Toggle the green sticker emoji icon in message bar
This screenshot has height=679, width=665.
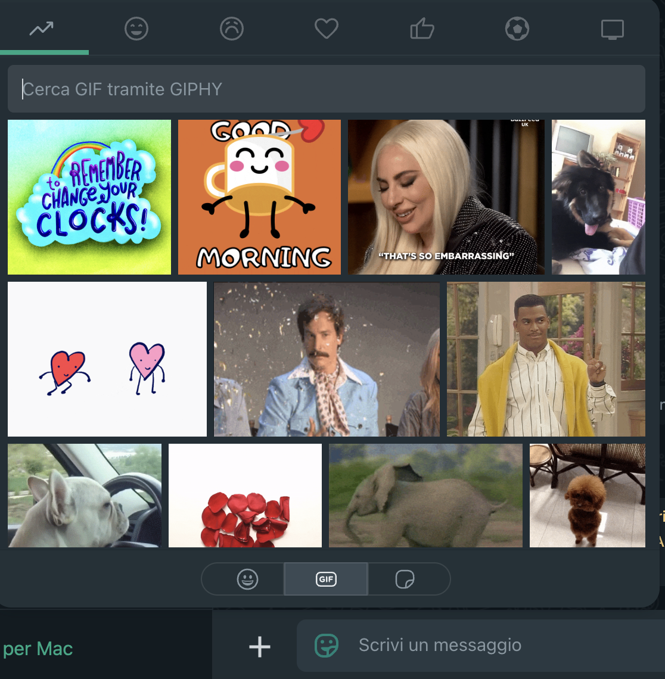pyautogui.click(x=326, y=645)
